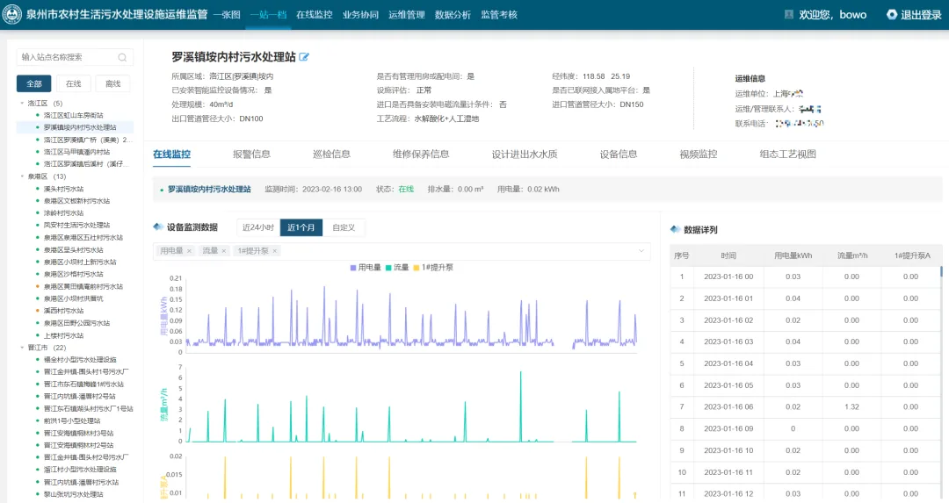Open 在线监控 in the top navigation bar
The width and height of the screenshot is (949, 503).
[x=314, y=15]
